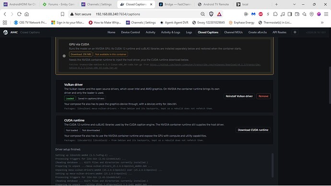Open the red ABP adblock extension
The height and width of the screenshot is (186, 331).
point(260,14)
